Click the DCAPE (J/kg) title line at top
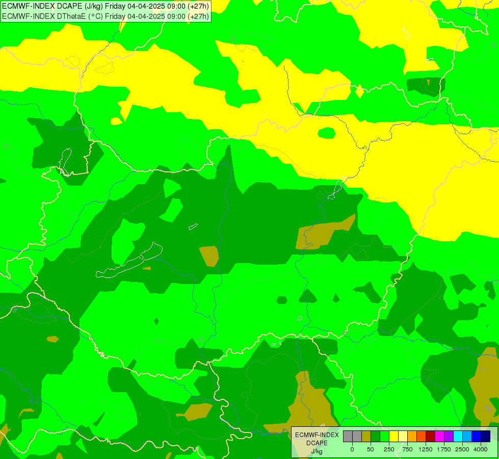This screenshot has width=499, height=459. (106, 6)
